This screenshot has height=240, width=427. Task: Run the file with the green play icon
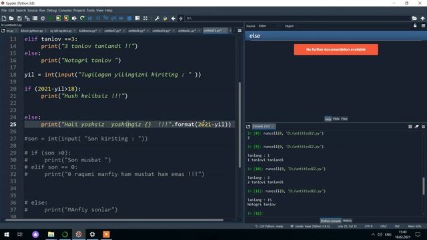pos(51,18)
